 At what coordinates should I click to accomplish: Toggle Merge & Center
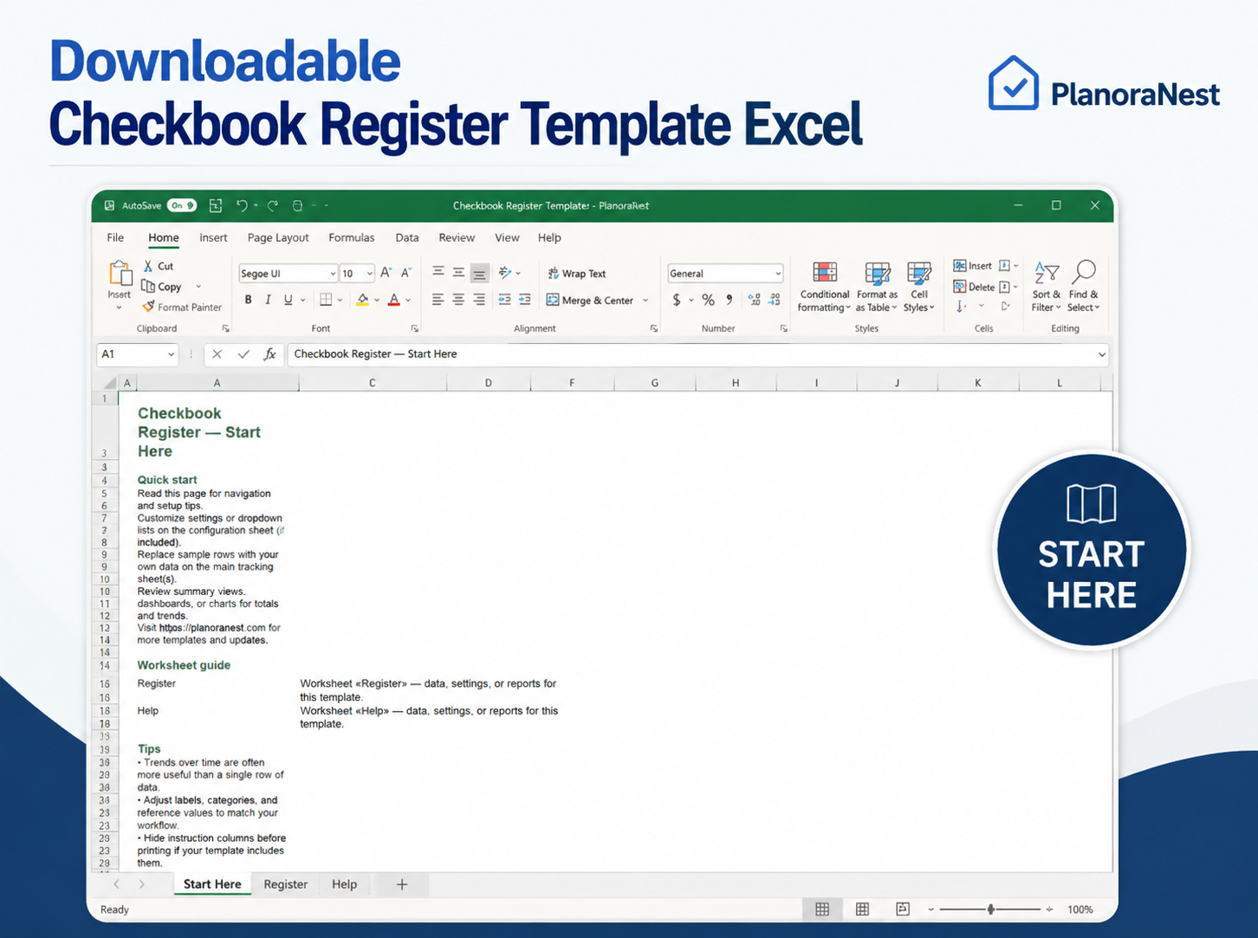tap(590, 300)
